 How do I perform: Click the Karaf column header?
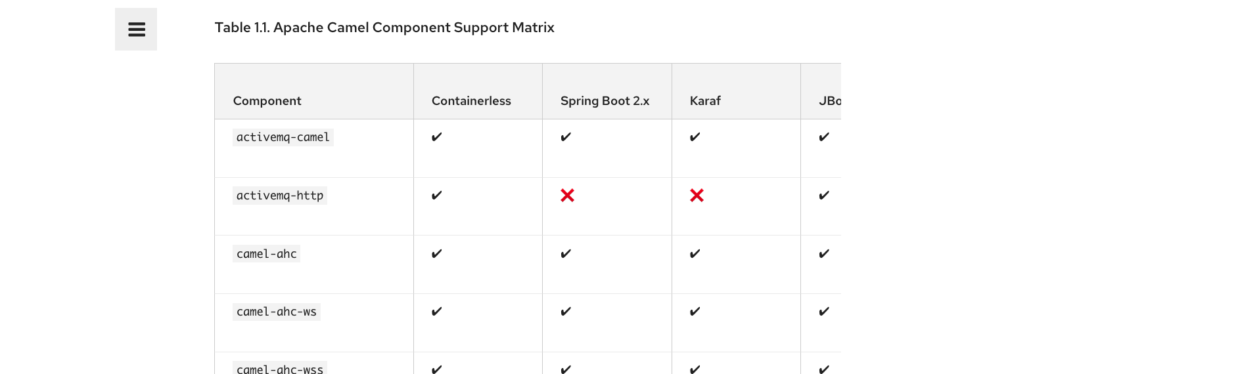(705, 101)
